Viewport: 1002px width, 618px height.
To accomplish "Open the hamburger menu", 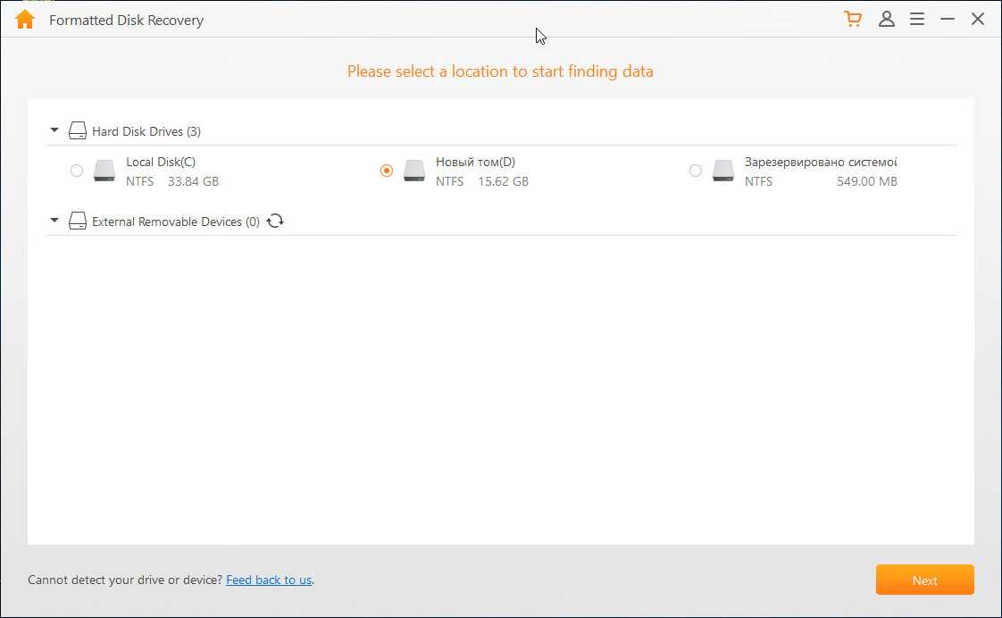I will (917, 19).
